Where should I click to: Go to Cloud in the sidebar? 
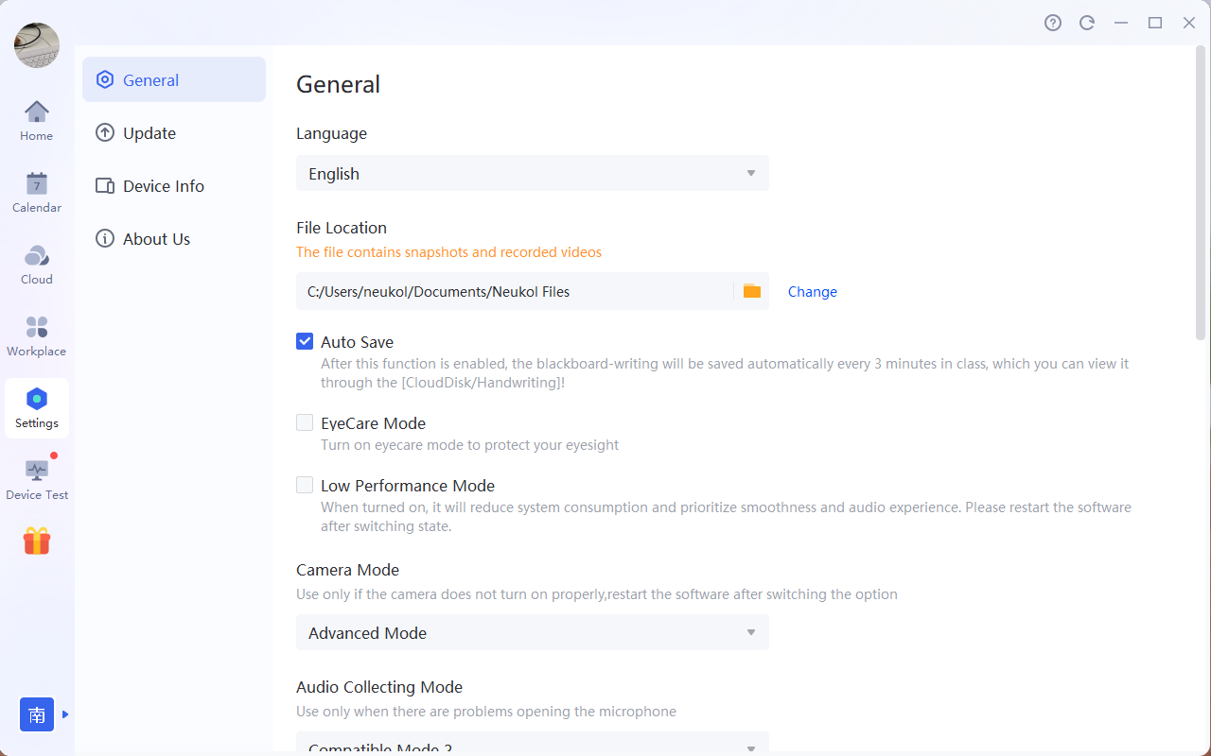click(37, 265)
